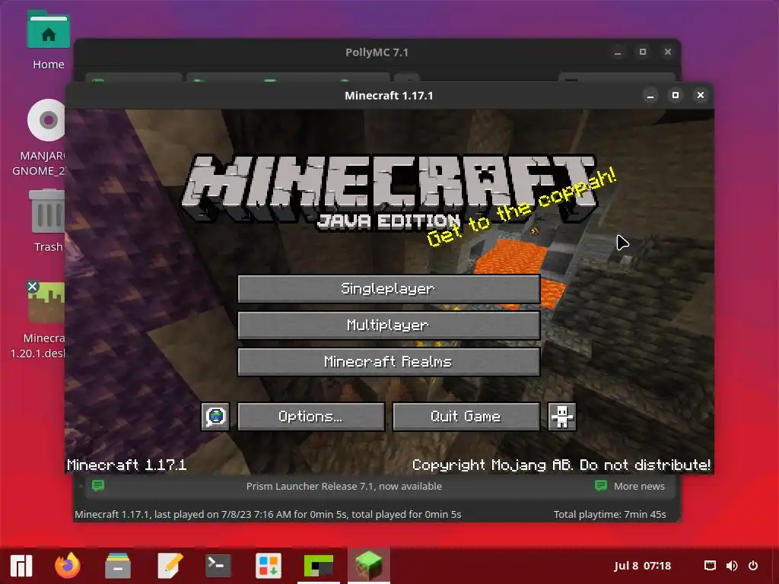Switch to the Minecraft grass block taskbar item
This screenshot has height=584, width=779.
pos(369,566)
